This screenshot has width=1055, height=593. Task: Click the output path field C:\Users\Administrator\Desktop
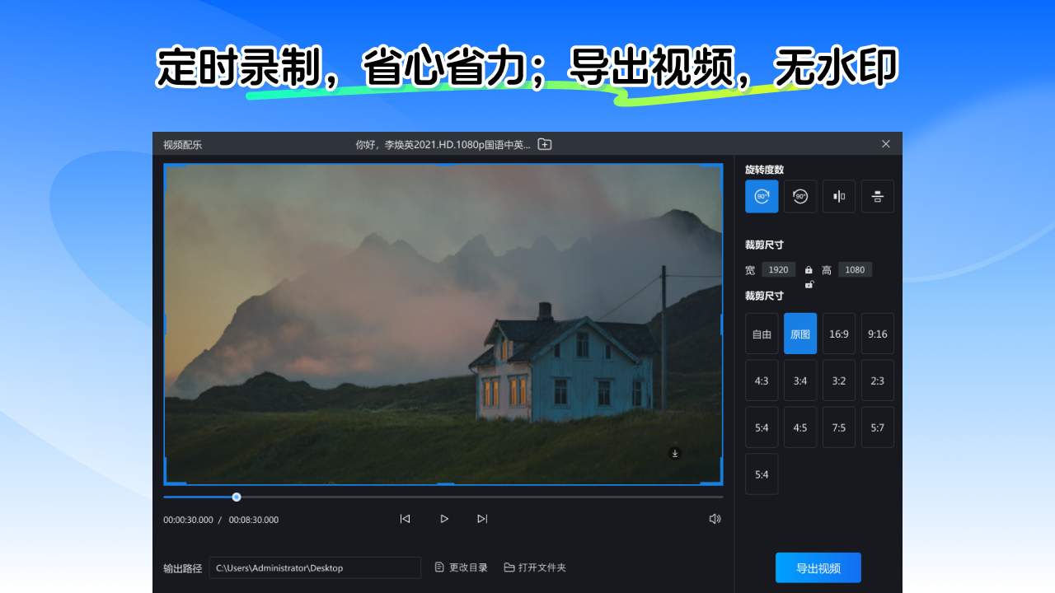[x=315, y=567]
